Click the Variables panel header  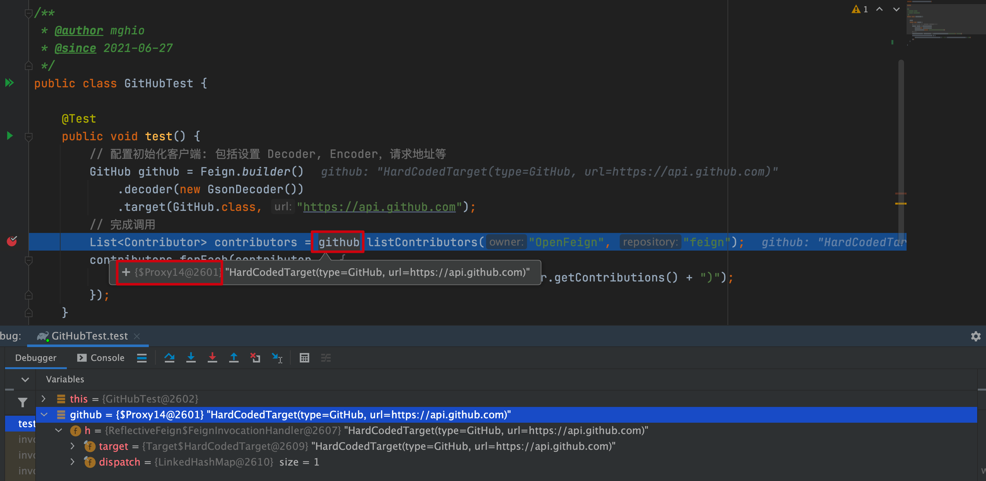point(65,379)
